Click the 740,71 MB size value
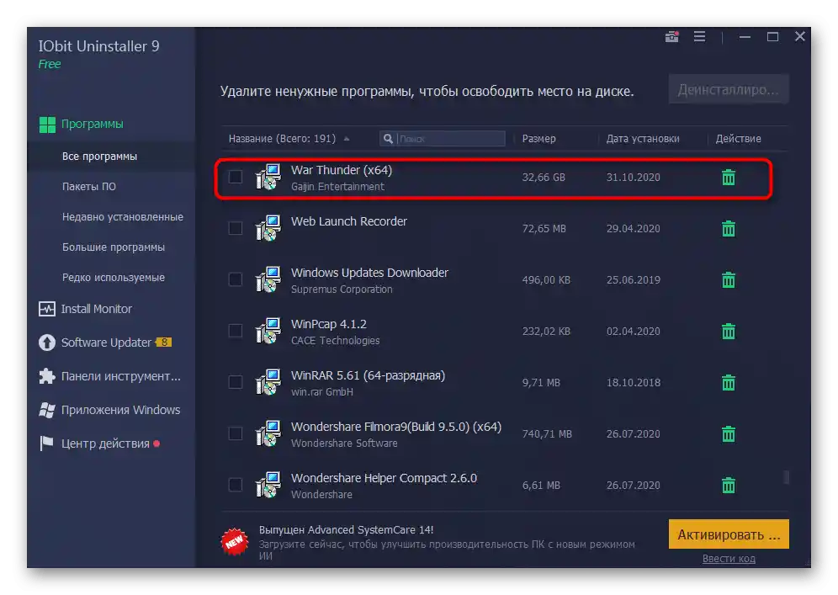The image size is (838, 595). click(x=547, y=433)
